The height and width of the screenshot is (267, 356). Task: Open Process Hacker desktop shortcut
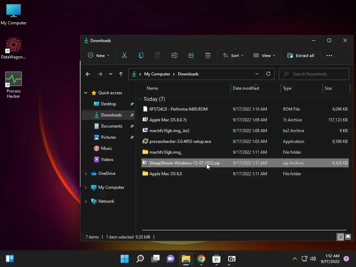point(14,85)
